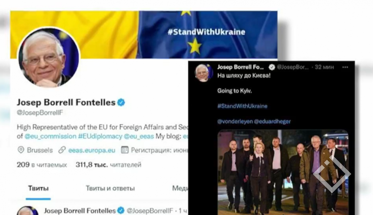
Task: Click the verified badge in the dark tweet header
Action: coord(271,67)
